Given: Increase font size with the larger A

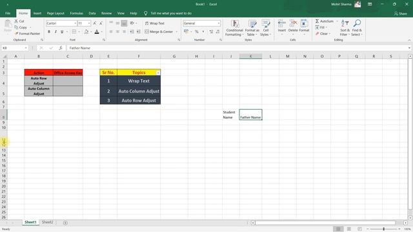Looking at the screenshot, I should 95,23.
